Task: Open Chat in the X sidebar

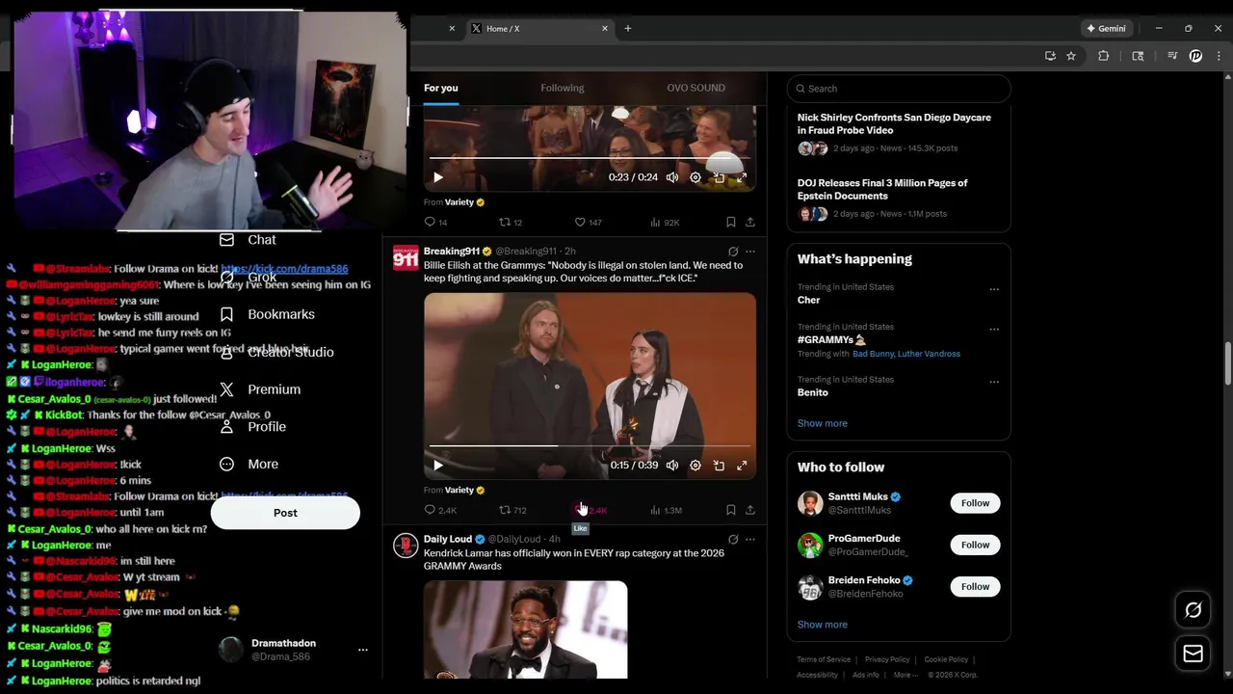Action: click(x=248, y=240)
